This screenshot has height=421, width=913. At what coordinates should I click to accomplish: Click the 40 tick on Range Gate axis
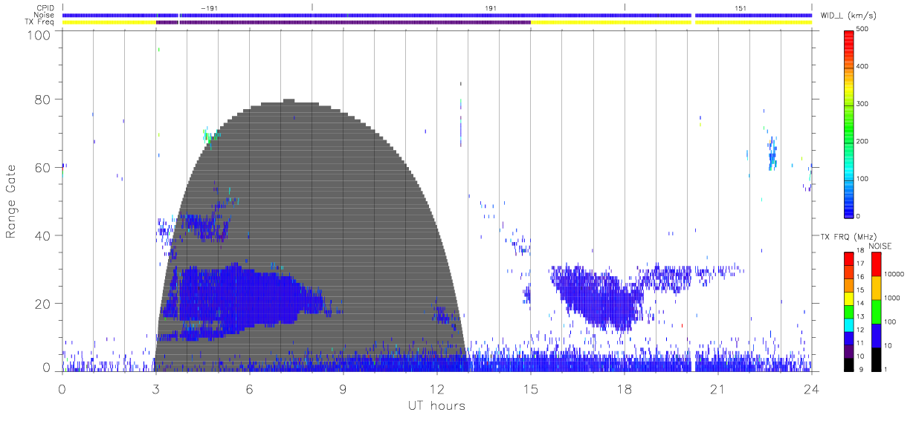pos(44,236)
